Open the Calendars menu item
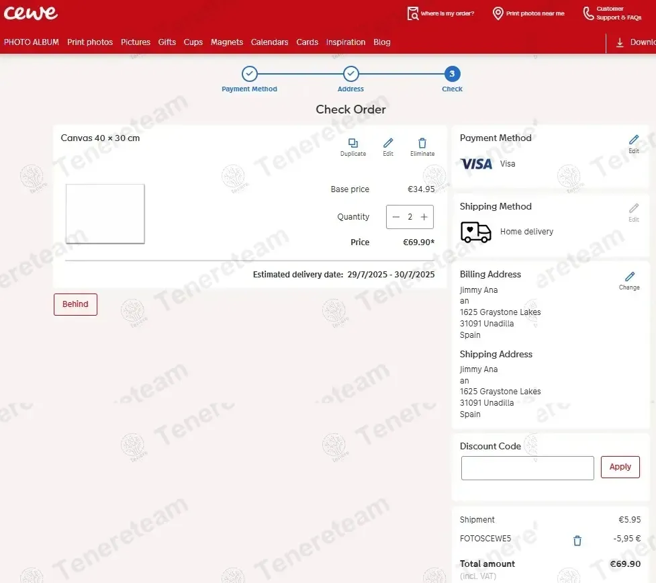This screenshot has height=583, width=656. (x=269, y=42)
